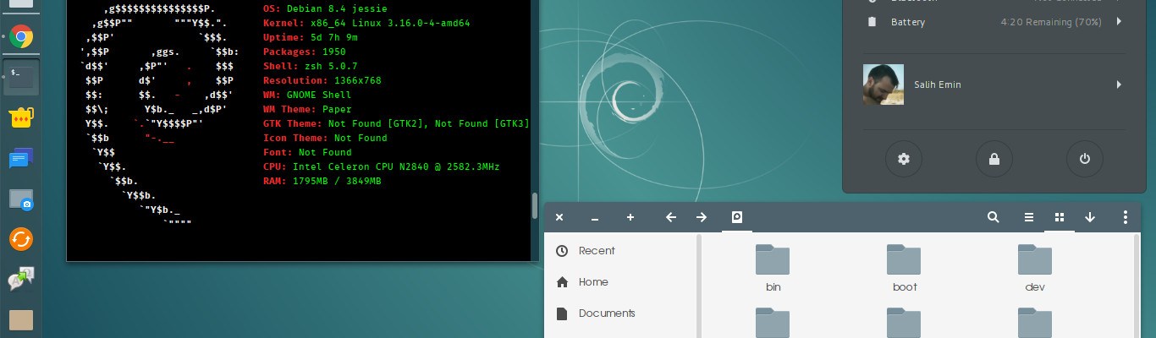Open the boot folder
Image resolution: width=1156 pixels, height=338 pixels.
pyautogui.click(x=905, y=268)
